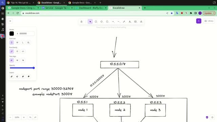Choose the hand-drawn font family
This screenshot has height=122, width=217.
click(12, 52)
